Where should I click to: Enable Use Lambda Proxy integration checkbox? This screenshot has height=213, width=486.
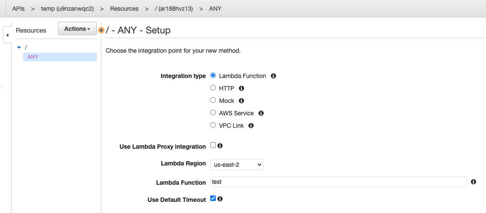(213, 145)
